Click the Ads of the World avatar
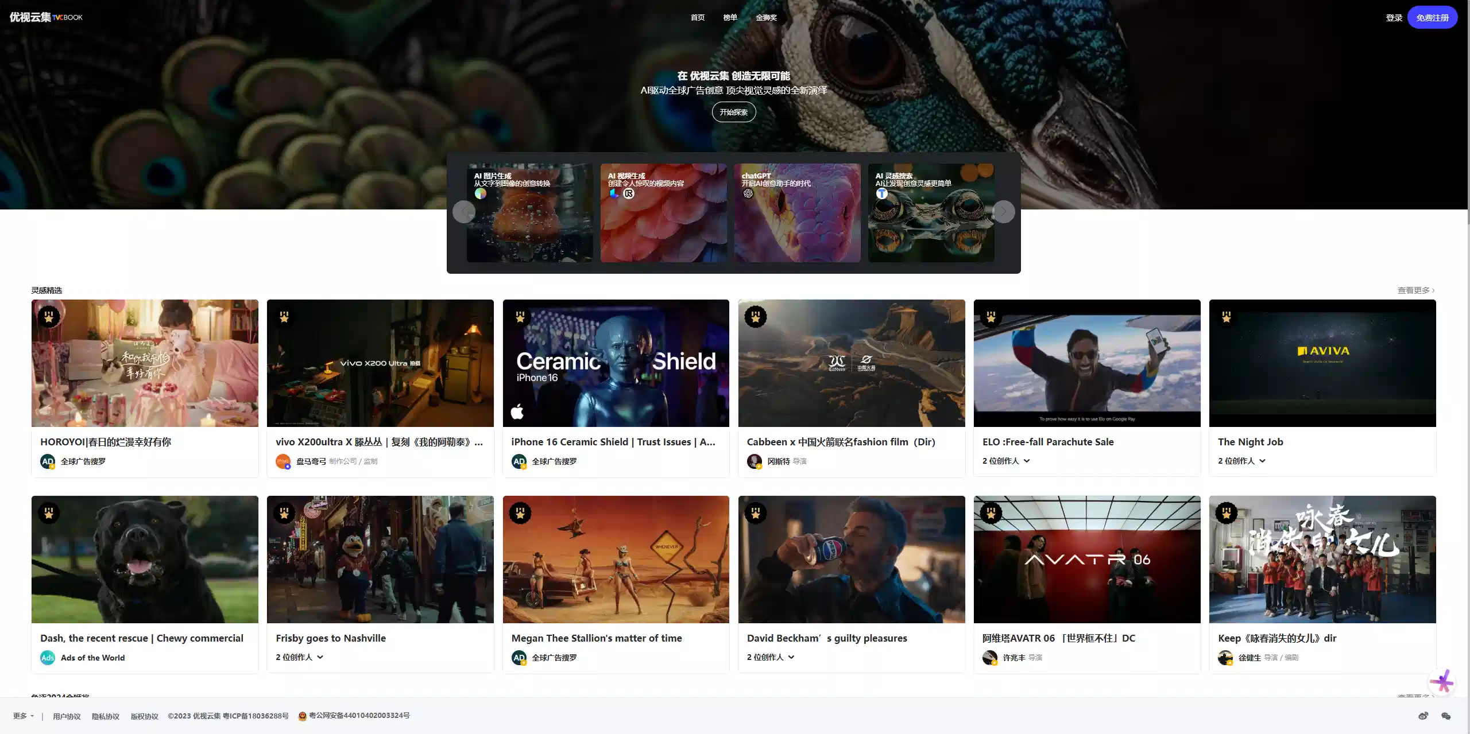 tap(48, 658)
